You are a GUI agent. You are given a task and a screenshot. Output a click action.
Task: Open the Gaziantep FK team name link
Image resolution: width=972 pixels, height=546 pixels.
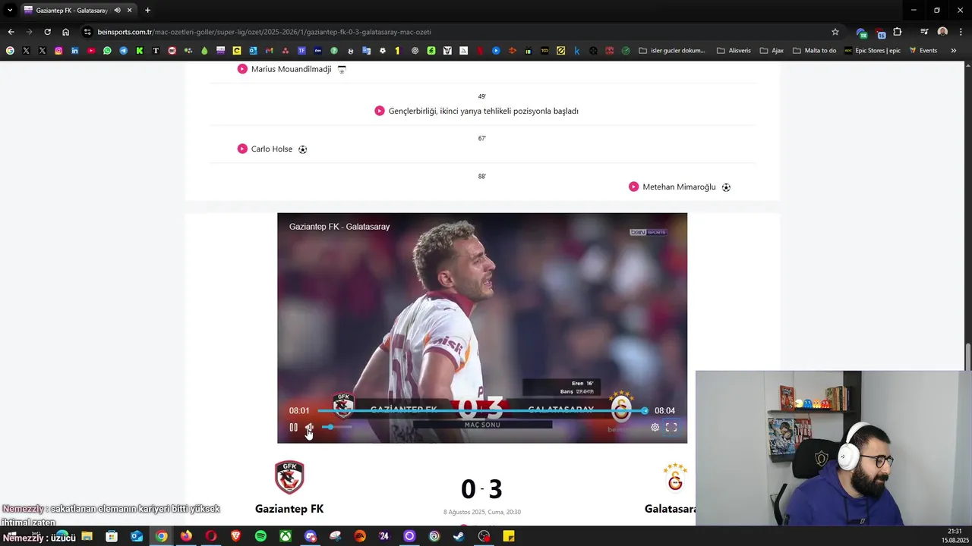point(289,509)
